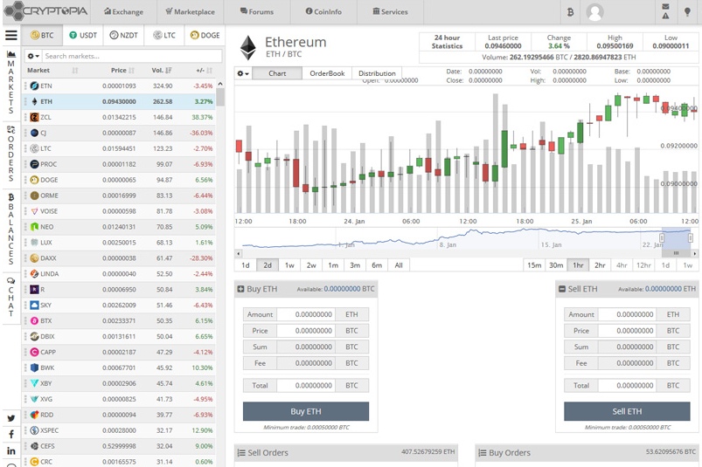
Task: Open the Orders sidebar panel
Action: tap(11, 154)
